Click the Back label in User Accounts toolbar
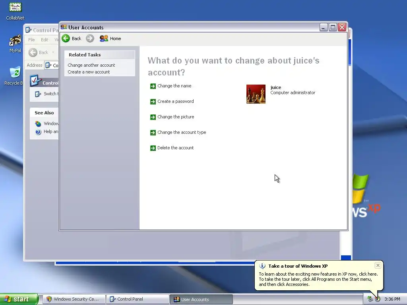The height and width of the screenshot is (305, 407). (76, 39)
